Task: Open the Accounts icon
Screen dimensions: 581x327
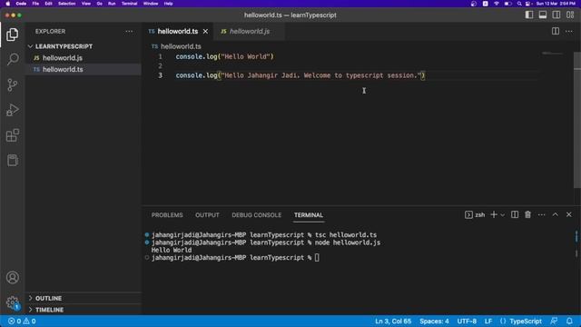Action: (12, 277)
